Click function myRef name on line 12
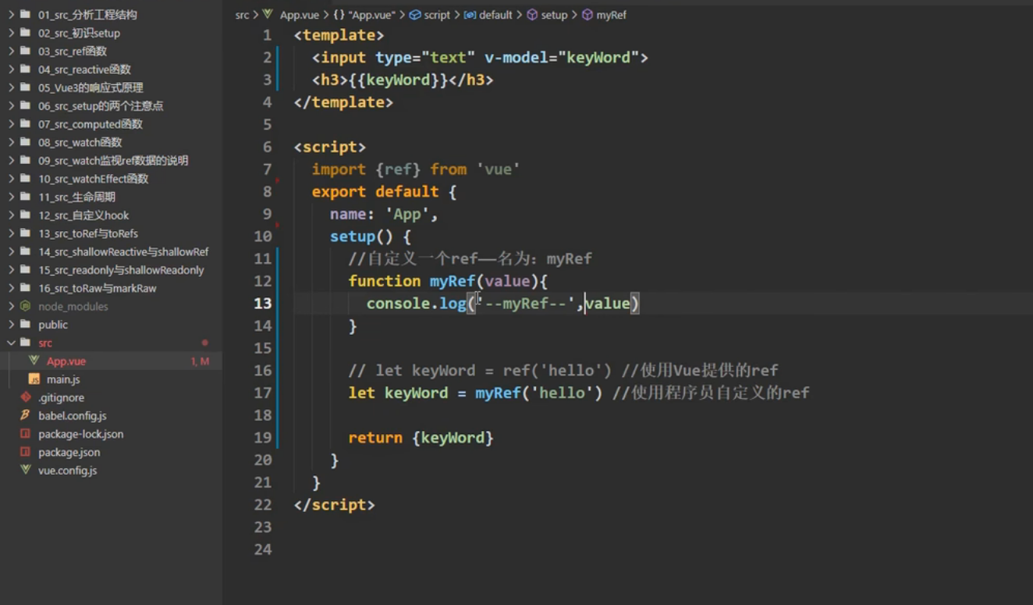 click(453, 281)
